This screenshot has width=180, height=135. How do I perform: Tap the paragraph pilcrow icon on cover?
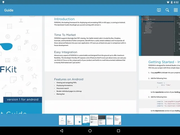(x=22, y=78)
